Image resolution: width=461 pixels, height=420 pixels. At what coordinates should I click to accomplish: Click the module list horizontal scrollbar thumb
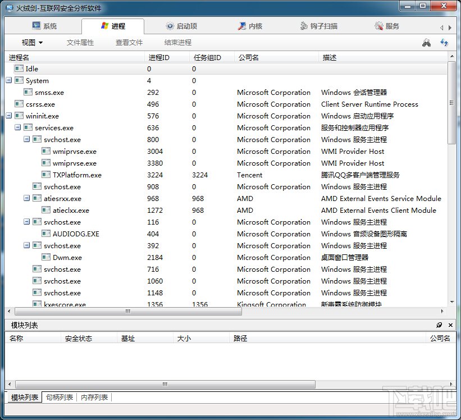[x=165, y=384]
